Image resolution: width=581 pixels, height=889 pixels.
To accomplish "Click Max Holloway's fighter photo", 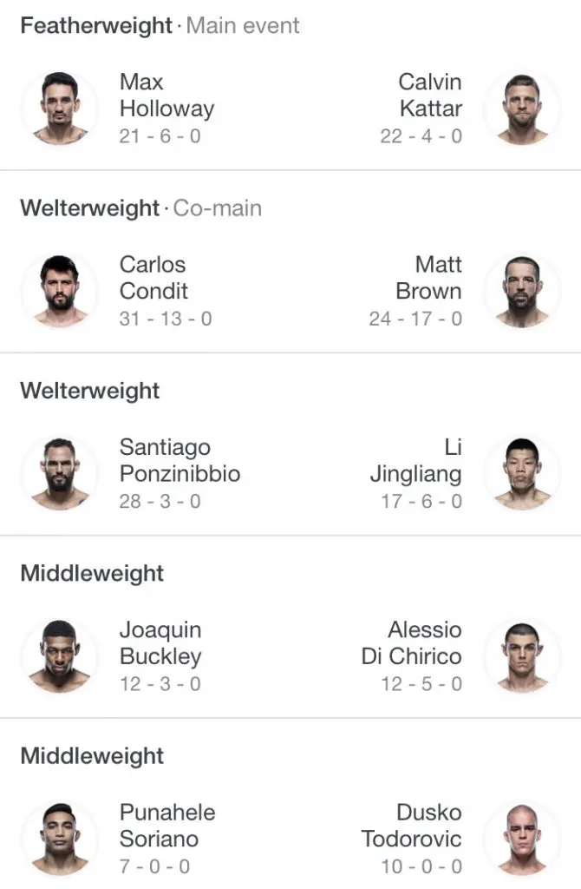I will click(60, 109).
